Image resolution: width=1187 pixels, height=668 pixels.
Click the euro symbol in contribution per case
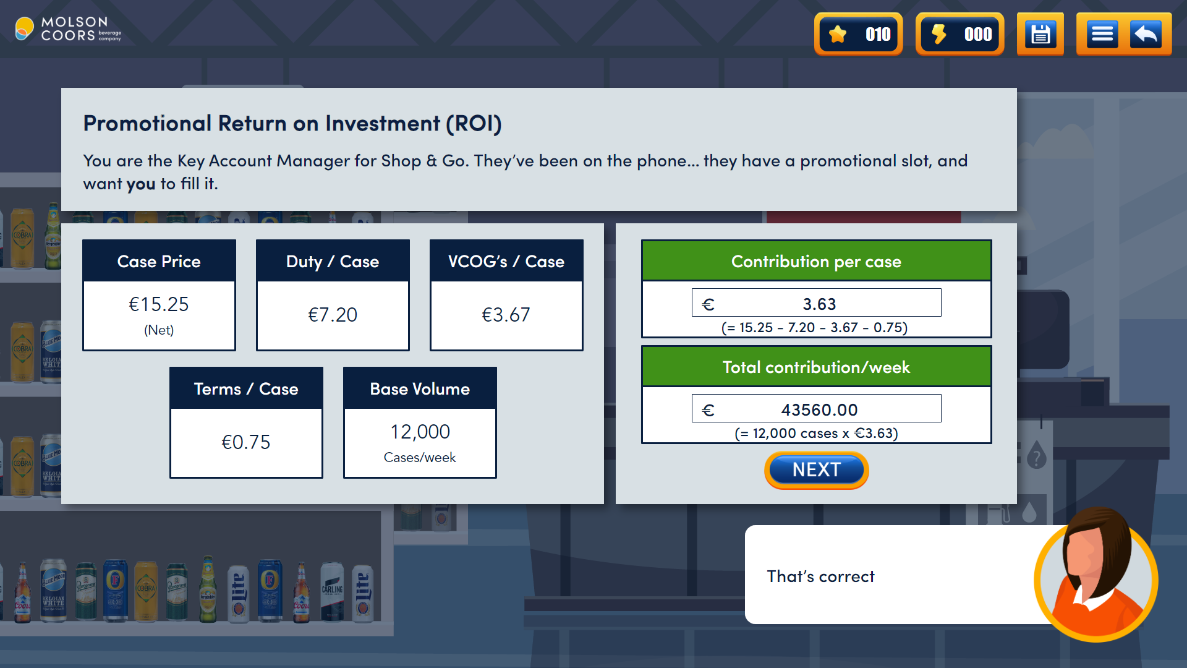tap(708, 304)
